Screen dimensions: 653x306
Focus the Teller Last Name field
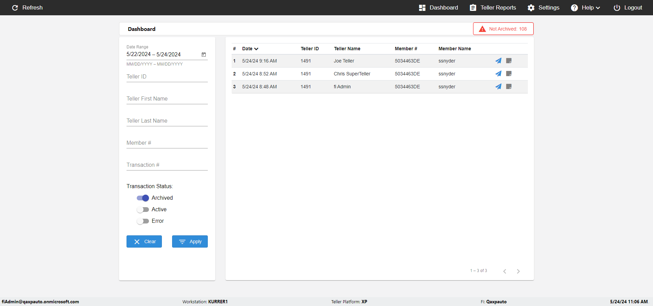pos(167,121)
